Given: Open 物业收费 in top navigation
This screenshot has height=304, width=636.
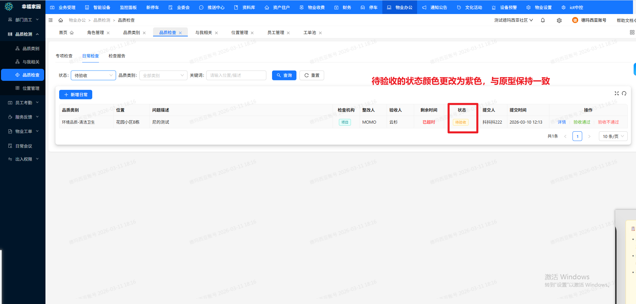Looking at the screenshot, I should [x=312, y=7].
